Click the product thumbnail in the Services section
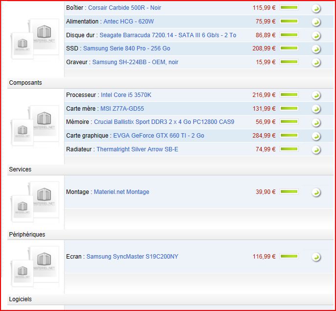The width and height of the screenshot is (336, 311). (35, 202)
